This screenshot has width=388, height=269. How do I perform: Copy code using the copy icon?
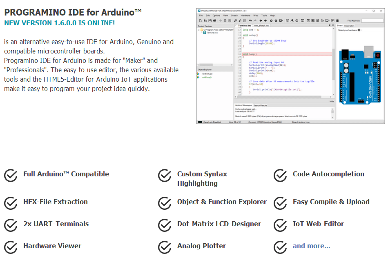[x=225, y=20]
